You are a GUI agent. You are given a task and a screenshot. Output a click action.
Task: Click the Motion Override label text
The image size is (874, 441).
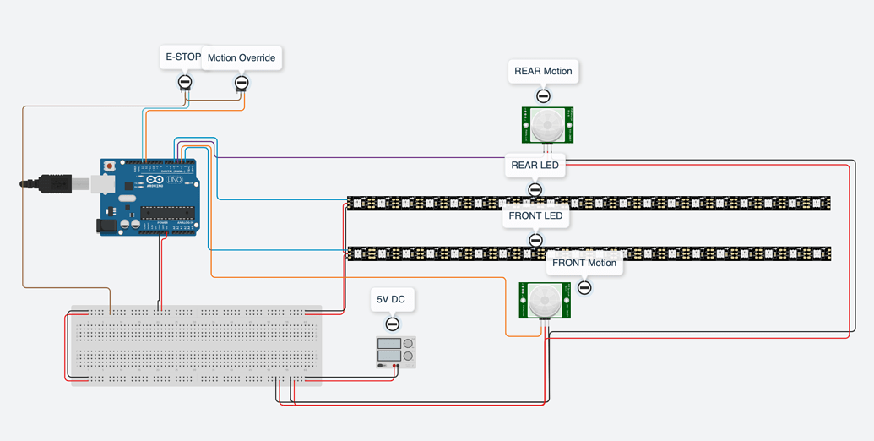pyautogui.click(x=242, y=57)
